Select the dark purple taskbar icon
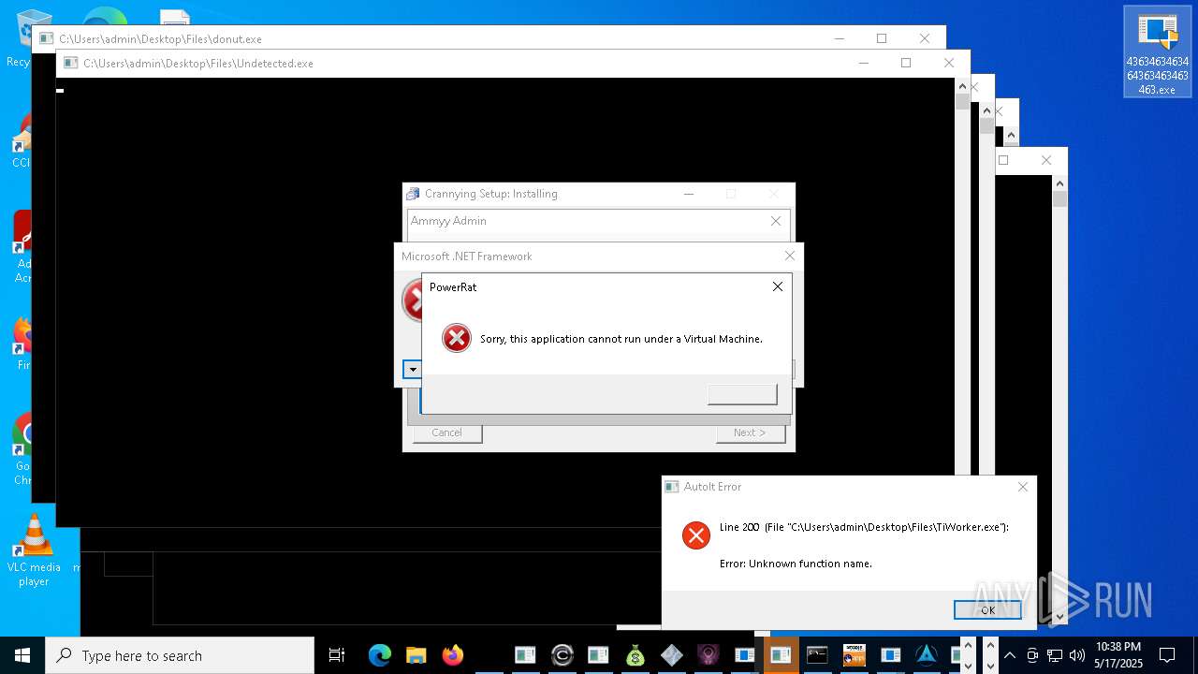 709,655
